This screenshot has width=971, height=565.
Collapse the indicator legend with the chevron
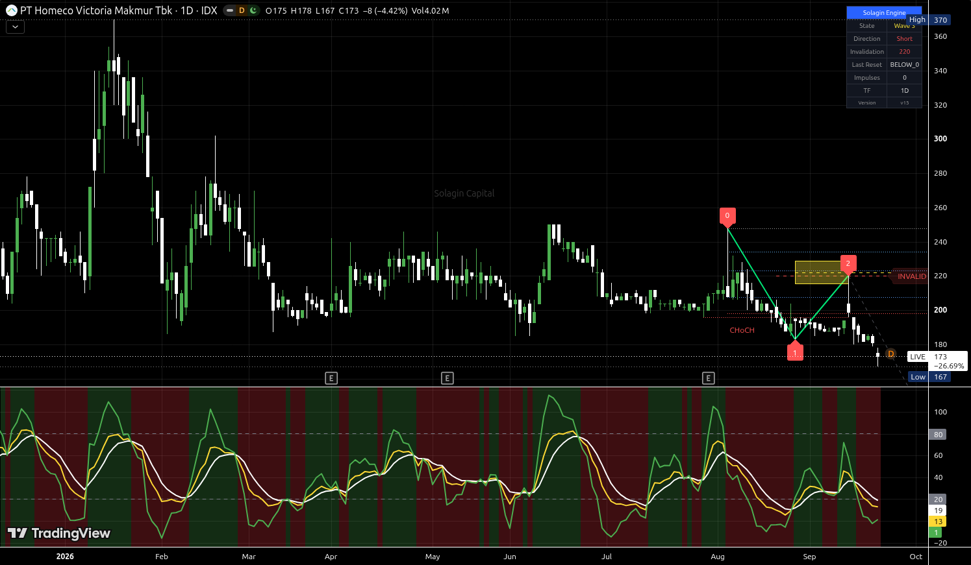(15, 27)
